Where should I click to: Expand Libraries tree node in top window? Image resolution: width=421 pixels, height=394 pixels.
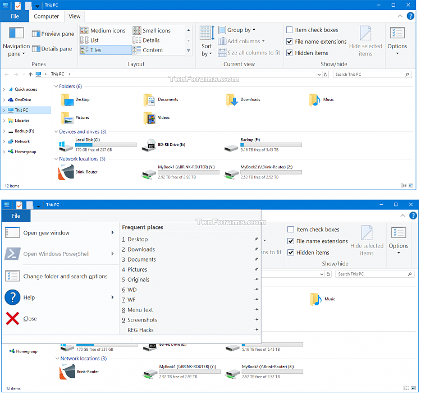[x=4, y=121]
